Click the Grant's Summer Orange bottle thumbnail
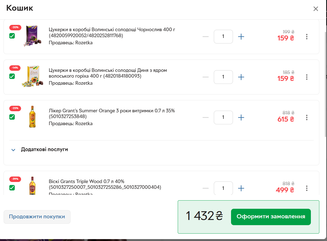327x241 pixels. point(32,117)
